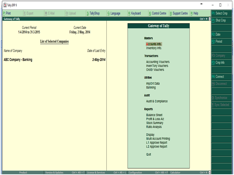Open G: Language settings
The width and height of the screenshot is (234, 175).
tap(117, 13)
